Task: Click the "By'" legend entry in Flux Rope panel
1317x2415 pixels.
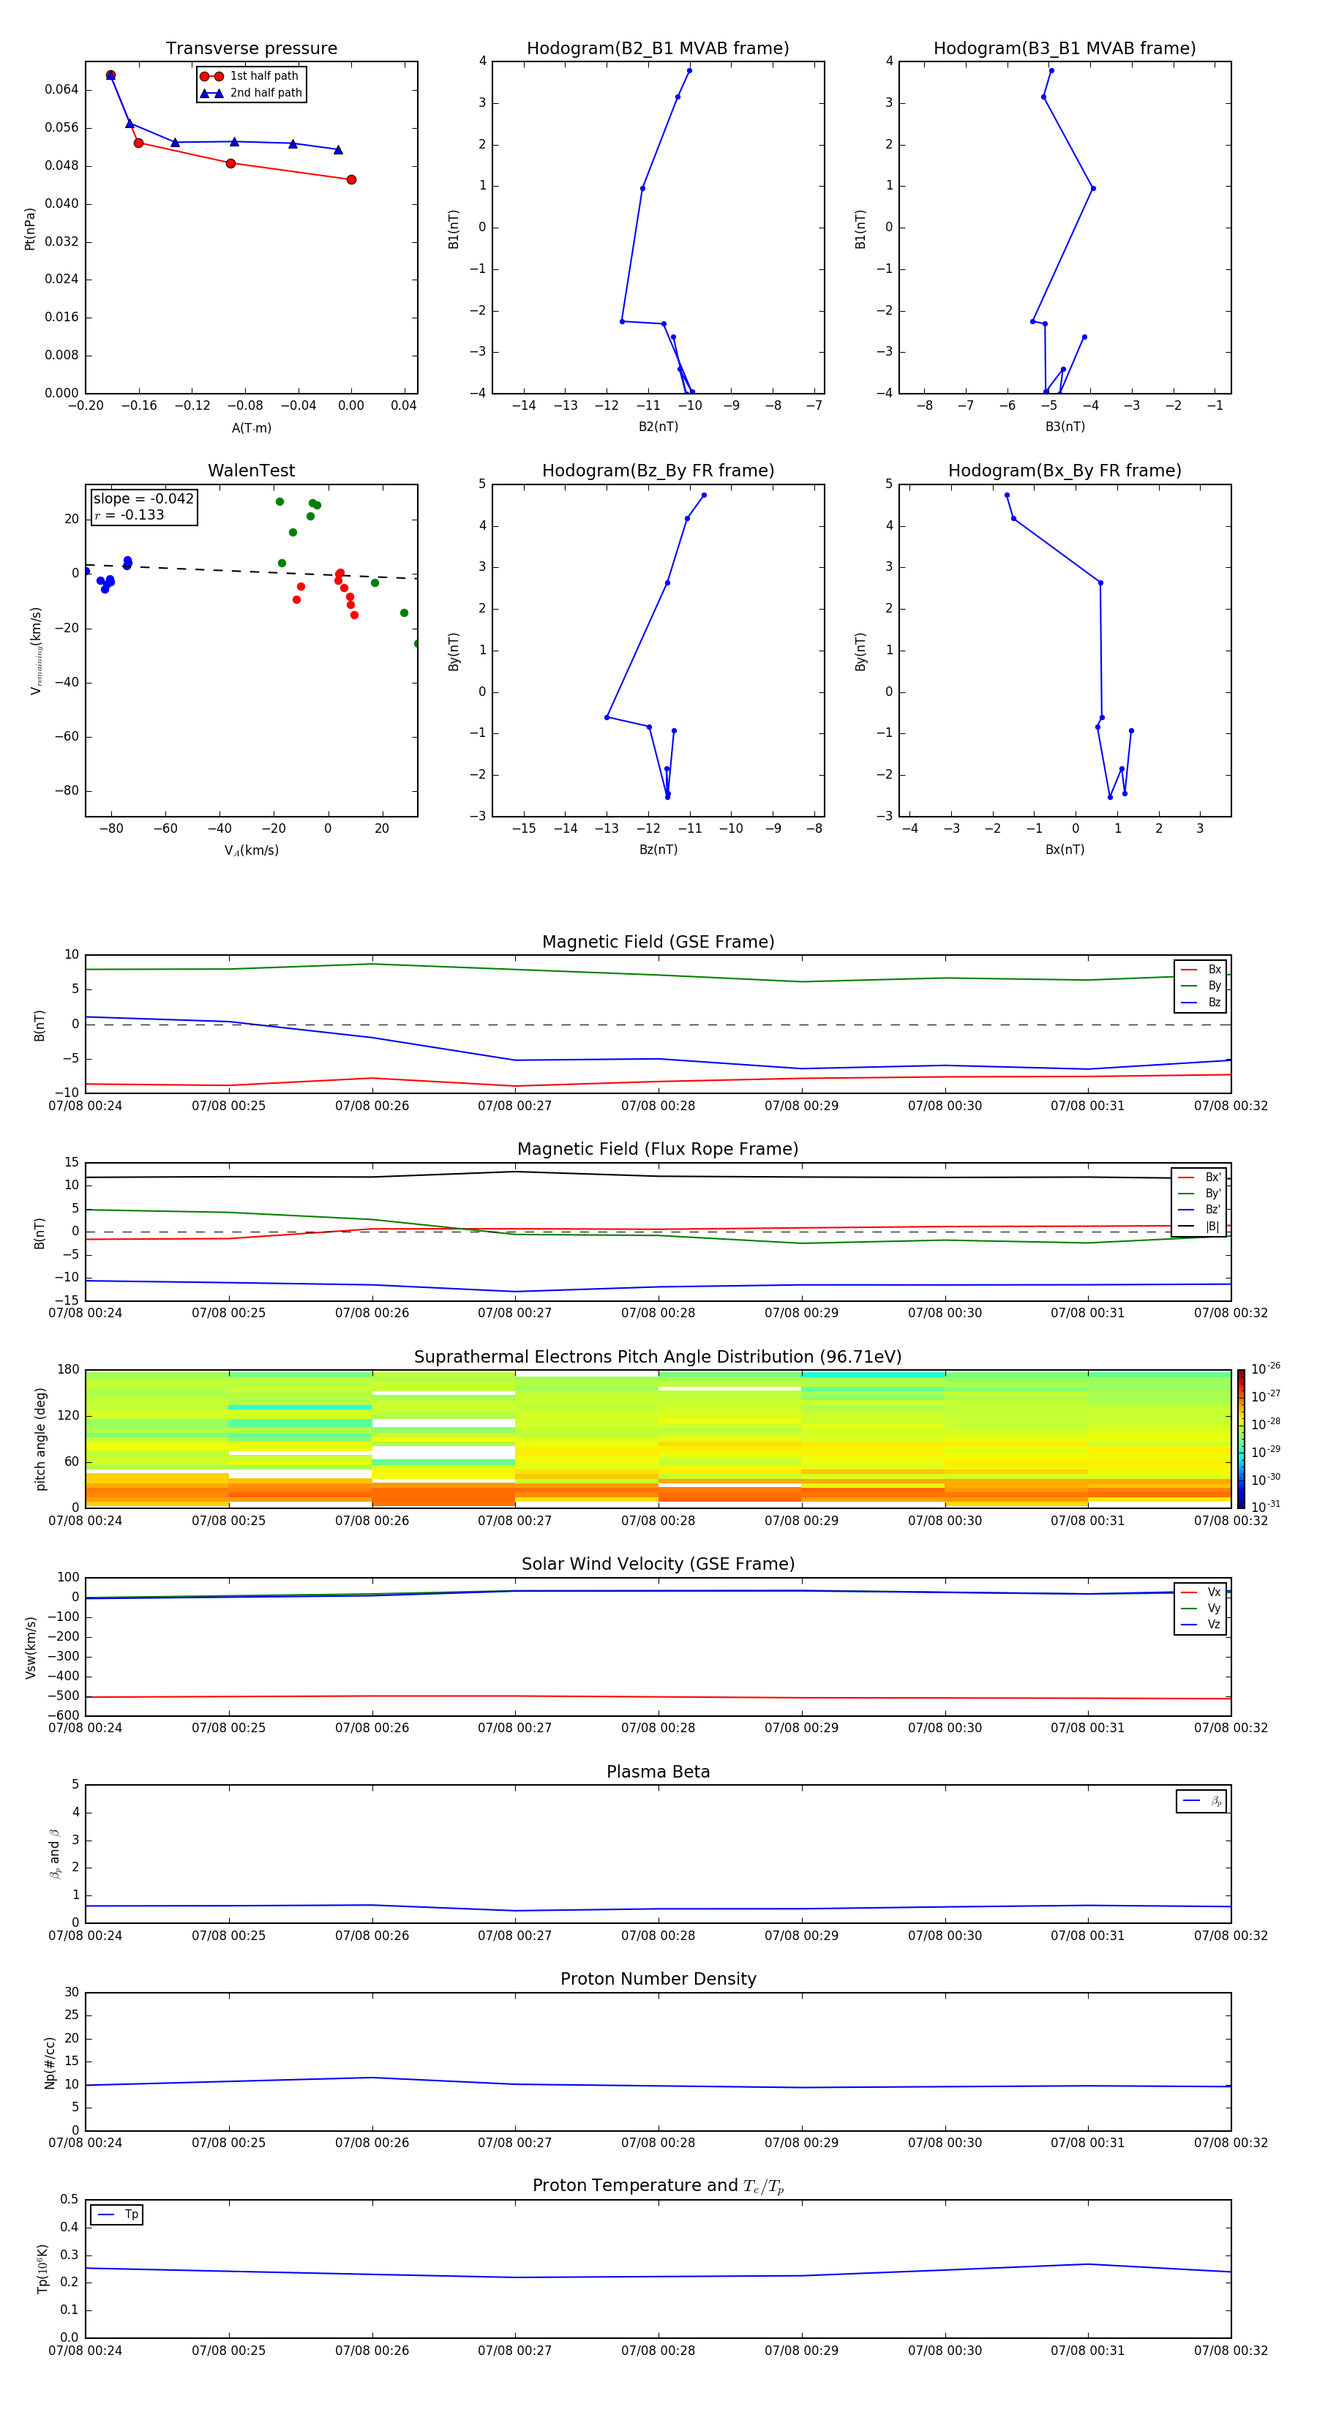Action: coord(1200,1194)
